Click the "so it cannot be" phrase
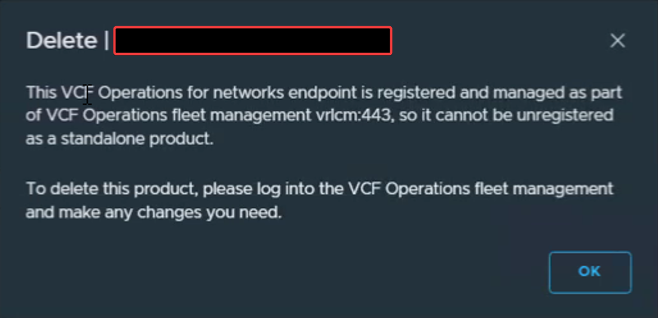658x318 pixels. (445, 116)
